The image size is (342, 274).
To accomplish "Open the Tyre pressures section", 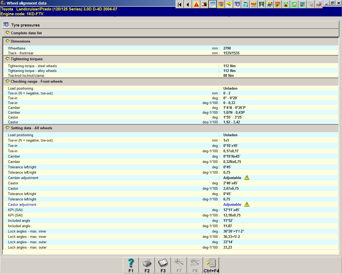I will 25,25.
